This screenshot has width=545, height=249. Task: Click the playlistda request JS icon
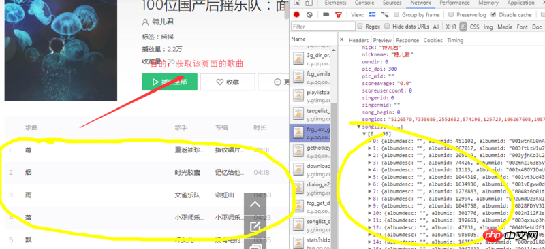coord(298,95)
